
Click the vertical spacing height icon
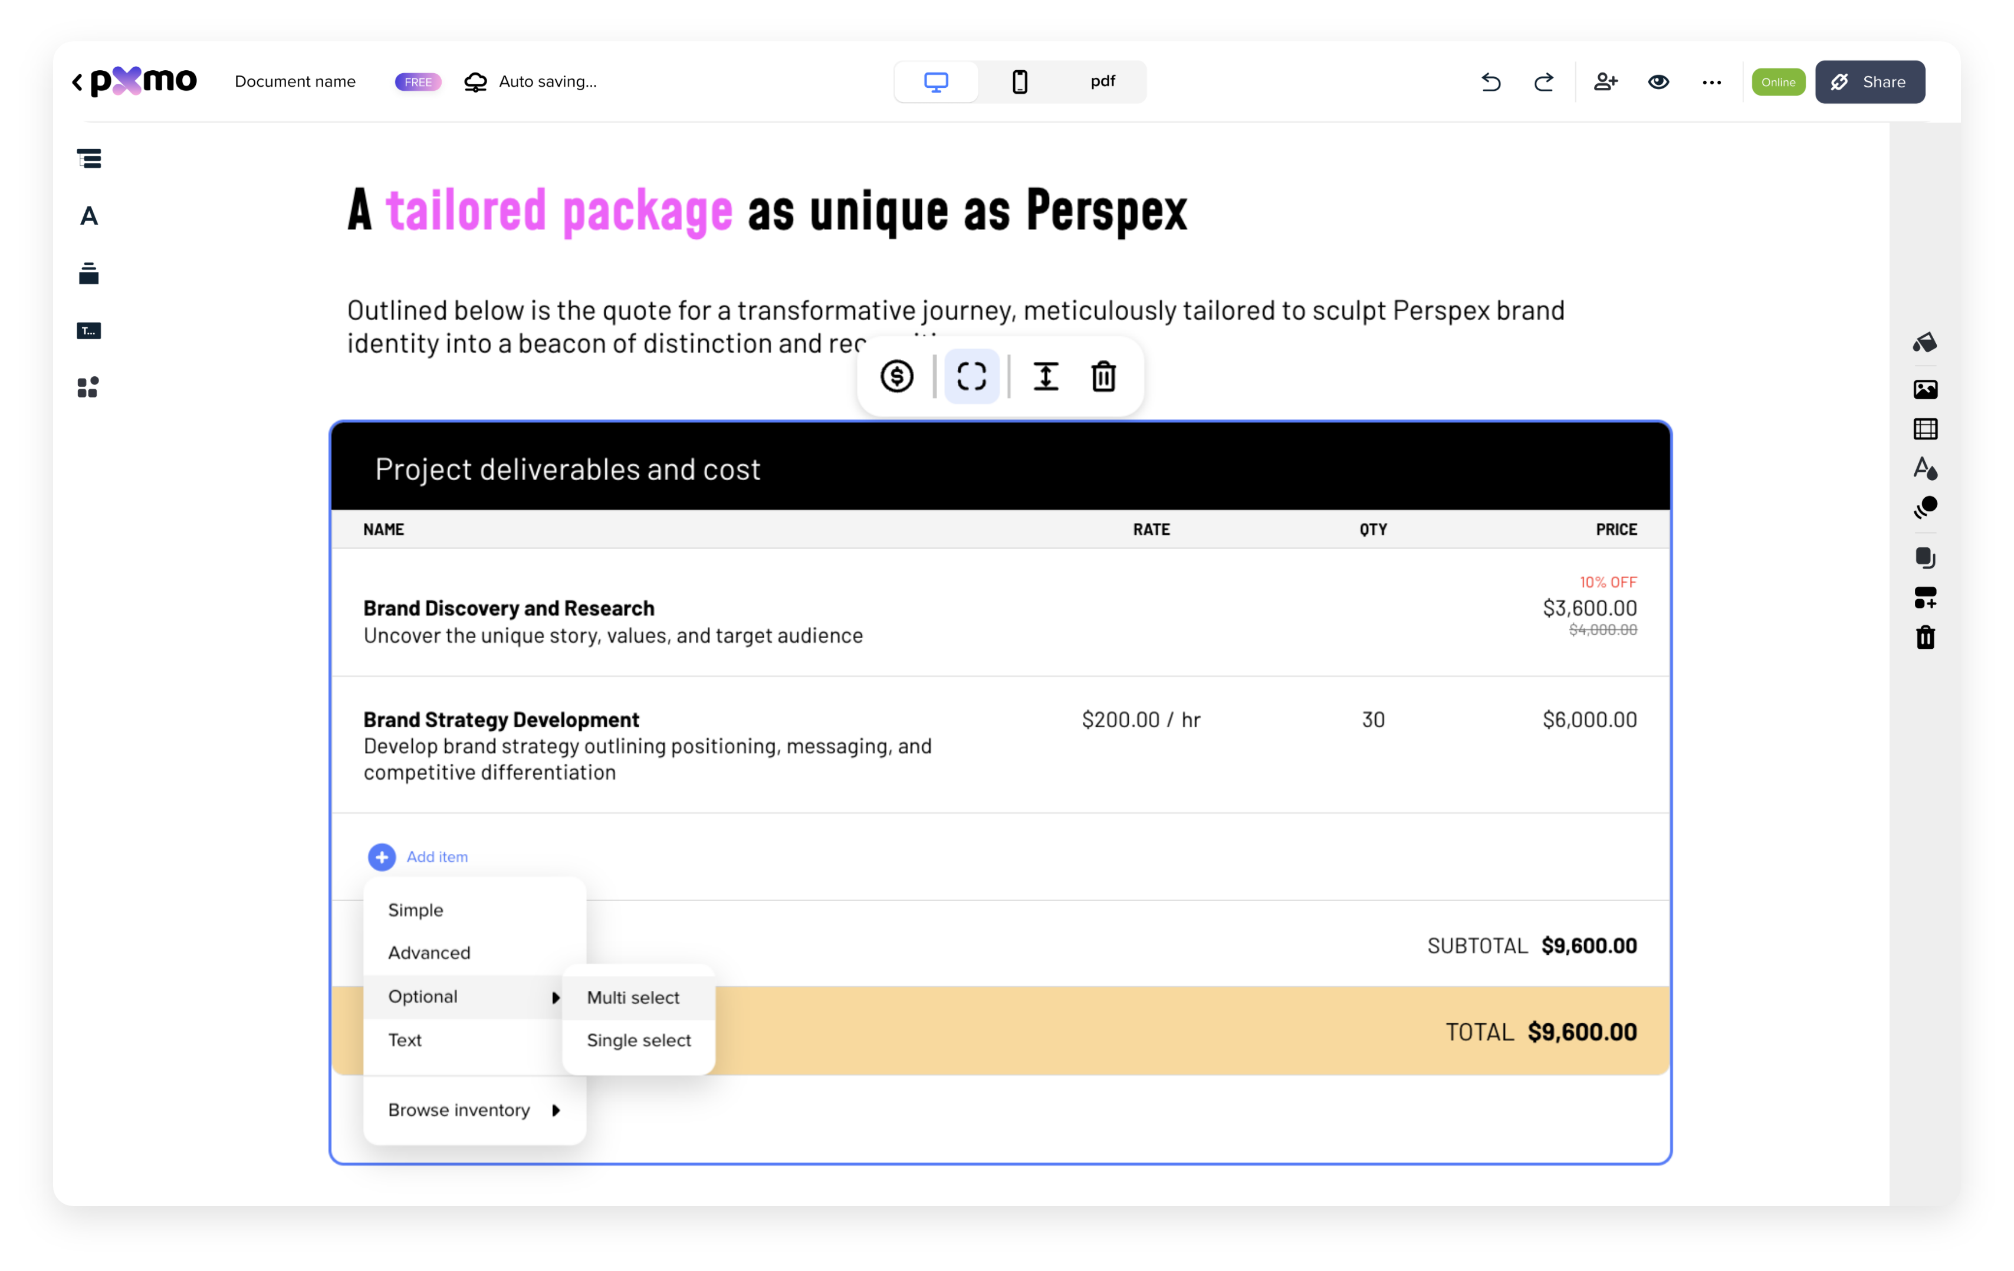[x=1046, y=376]
